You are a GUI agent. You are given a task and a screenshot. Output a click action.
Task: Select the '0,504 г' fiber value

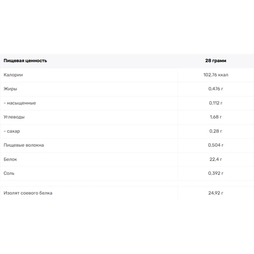click(215, 145)
